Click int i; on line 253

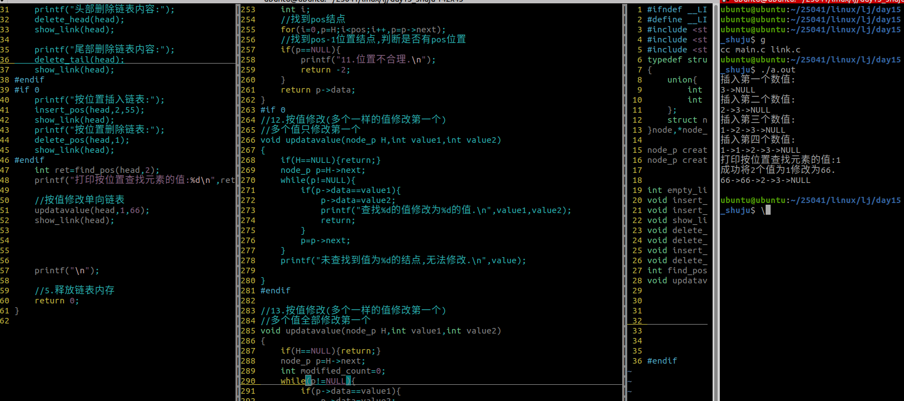pos(295,9)
